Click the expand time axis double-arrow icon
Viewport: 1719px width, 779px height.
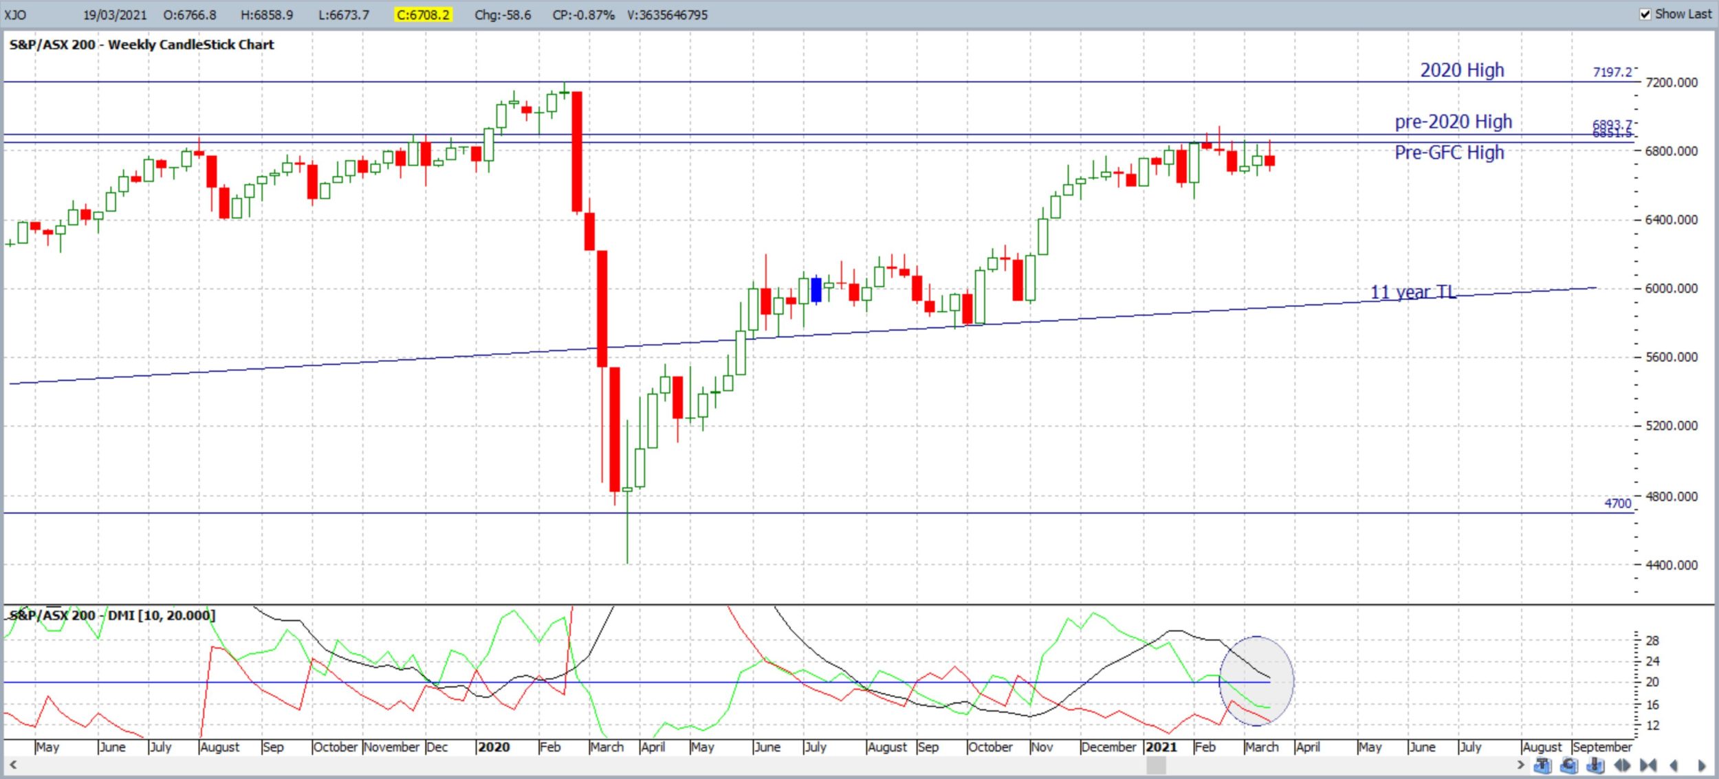(1622, 765)
